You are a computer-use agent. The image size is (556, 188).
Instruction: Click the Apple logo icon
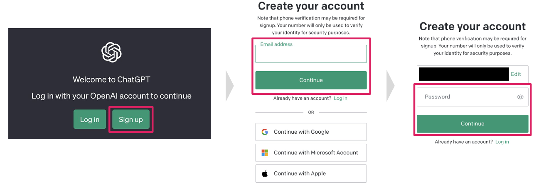[265, 174]
